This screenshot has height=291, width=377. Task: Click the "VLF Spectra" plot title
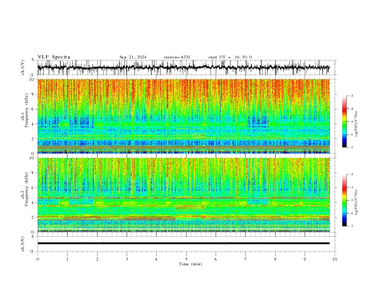click(54, 57)
